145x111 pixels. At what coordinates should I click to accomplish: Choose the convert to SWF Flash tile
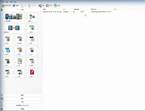pyautogui.click(x=32, y=73)
